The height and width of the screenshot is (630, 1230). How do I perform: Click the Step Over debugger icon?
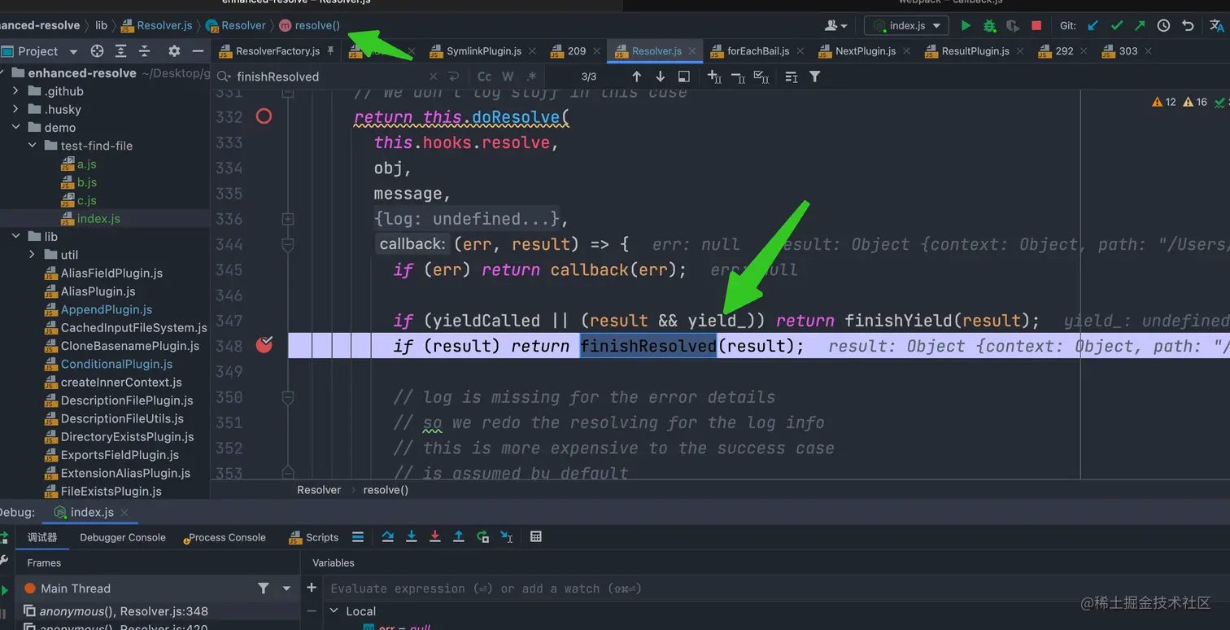click(388, 536)
